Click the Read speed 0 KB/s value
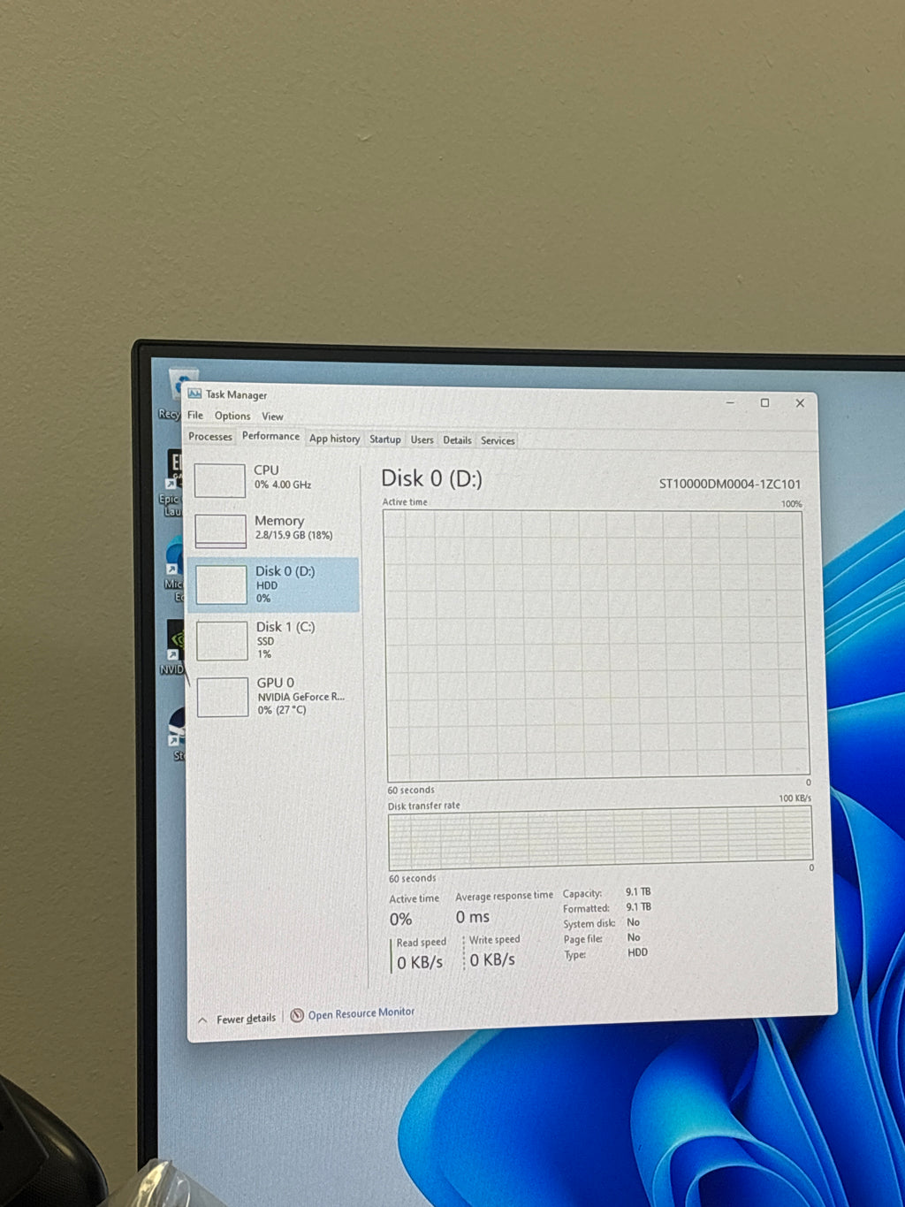This screenshot has height=1207, width=905. [420, 962]
